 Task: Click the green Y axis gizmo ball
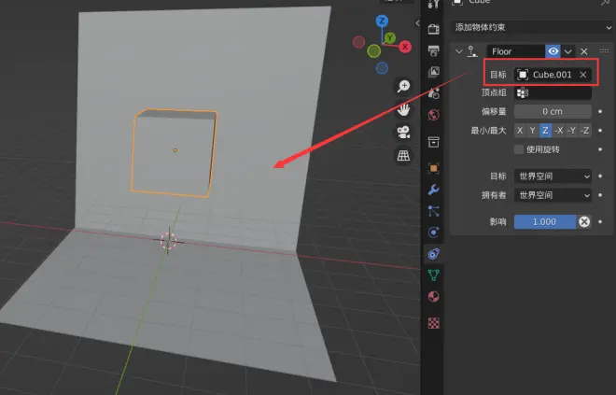tap(390, 38)
